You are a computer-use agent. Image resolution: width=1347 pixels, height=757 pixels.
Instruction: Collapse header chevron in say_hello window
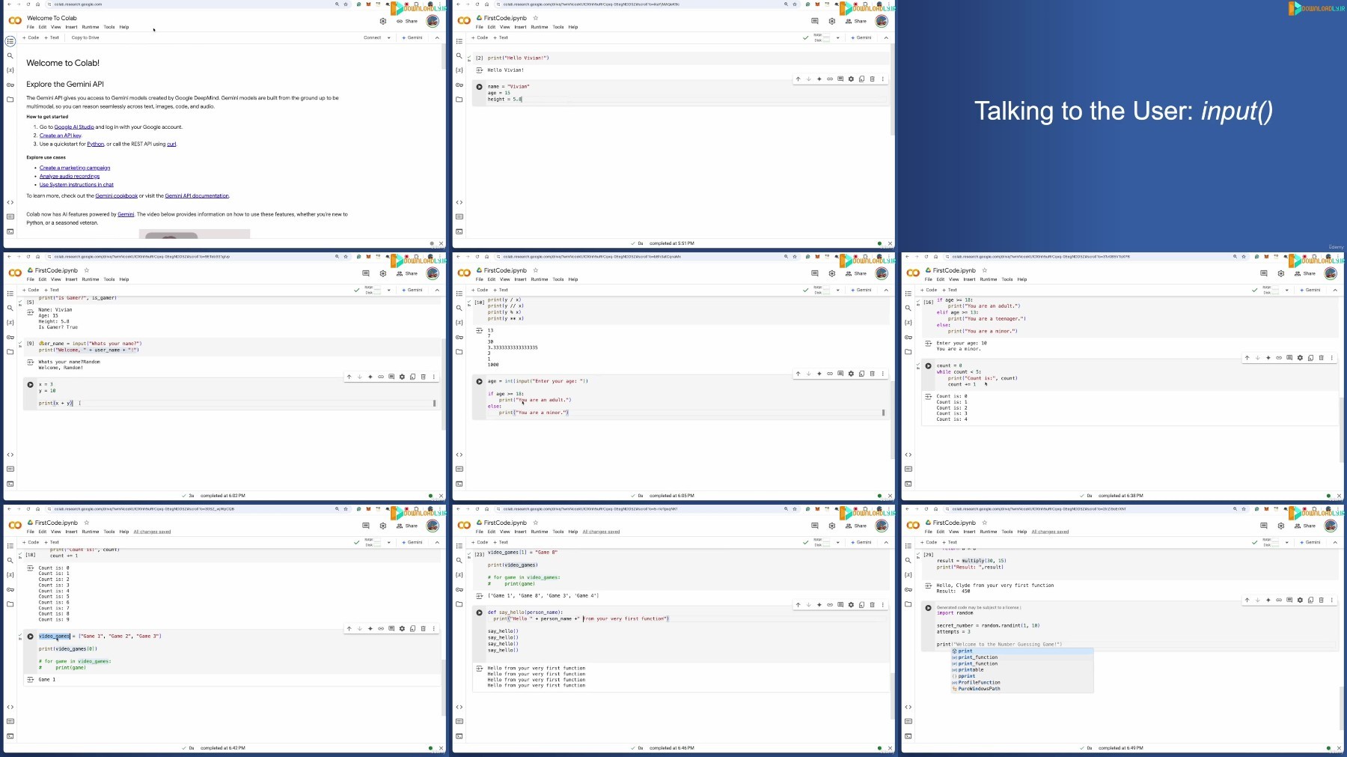886,542
